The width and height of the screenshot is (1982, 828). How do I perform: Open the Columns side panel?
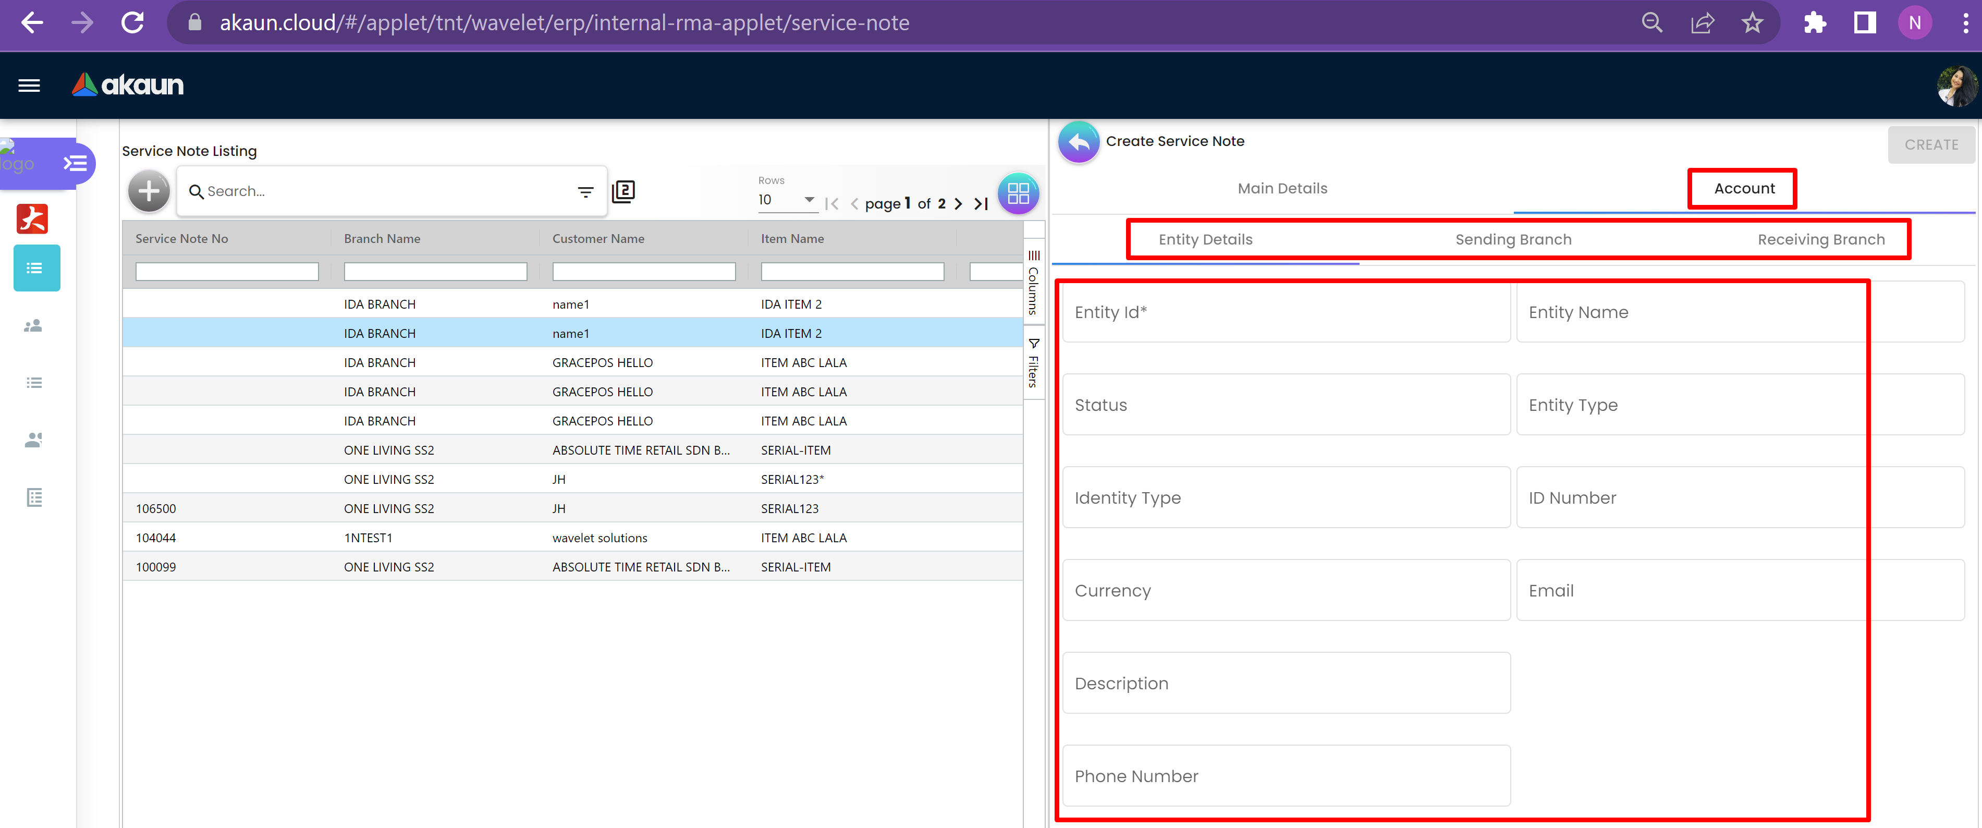[1033, 283]
